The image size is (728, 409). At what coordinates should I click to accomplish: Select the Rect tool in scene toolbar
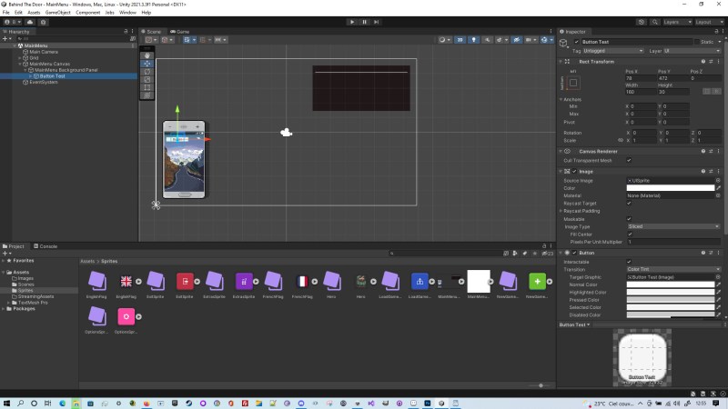click(x=147, y=87)
